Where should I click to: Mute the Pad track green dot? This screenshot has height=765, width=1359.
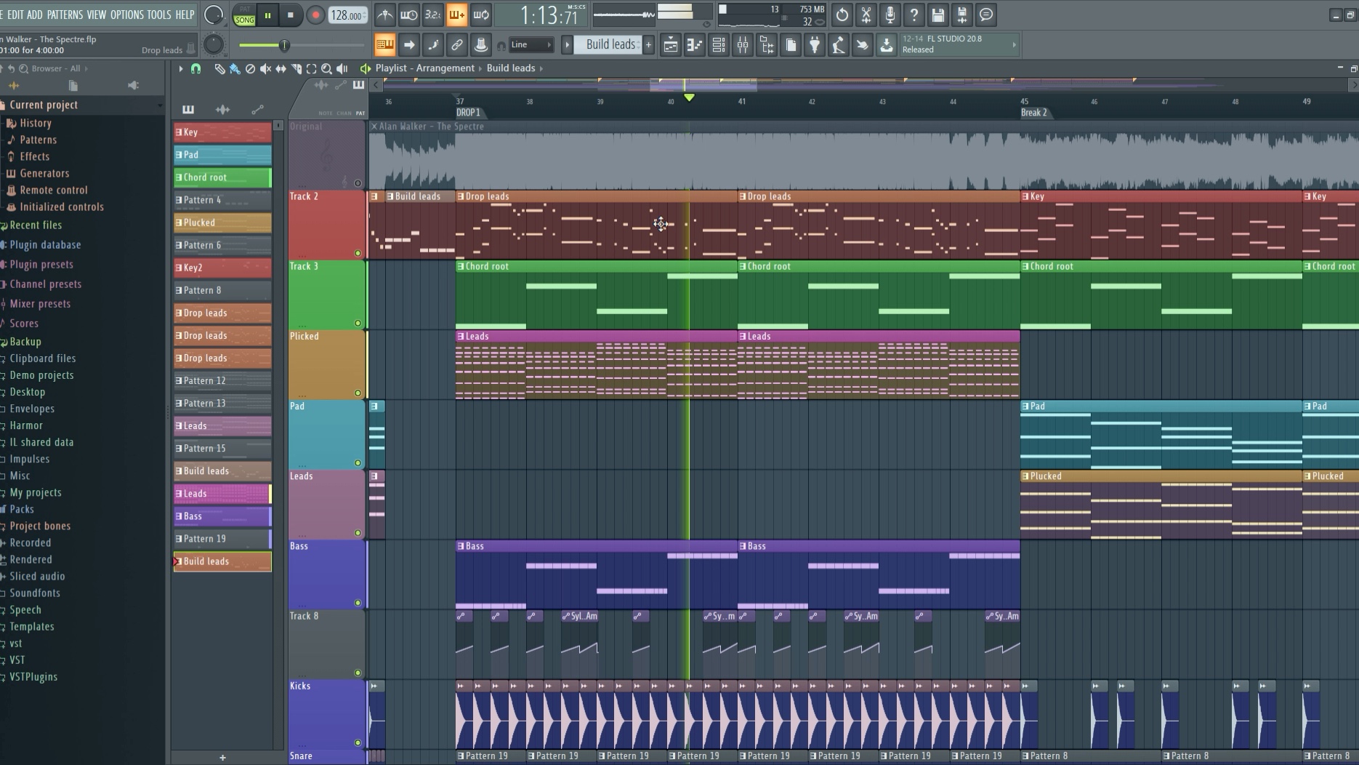coord(358,462)
